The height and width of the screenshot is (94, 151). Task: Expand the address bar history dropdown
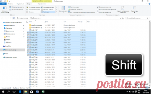[x=121, y=18]
